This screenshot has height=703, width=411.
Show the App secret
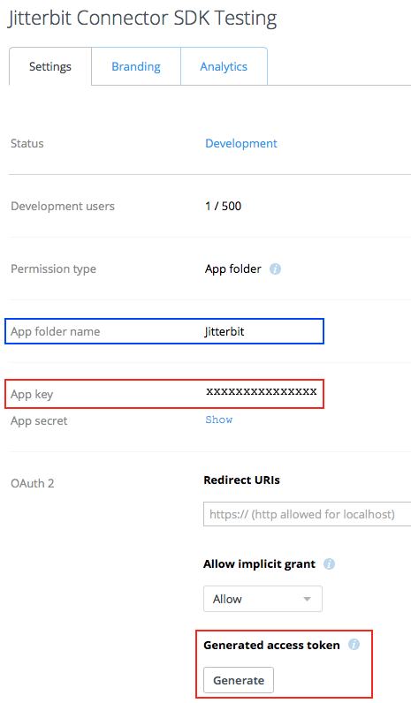point(219,420)
